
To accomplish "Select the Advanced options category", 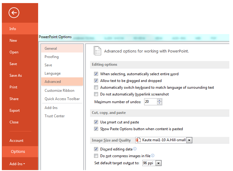I will click(62, 81).
